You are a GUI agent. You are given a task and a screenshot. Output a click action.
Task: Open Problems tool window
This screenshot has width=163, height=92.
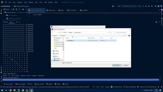coord(49,84)
